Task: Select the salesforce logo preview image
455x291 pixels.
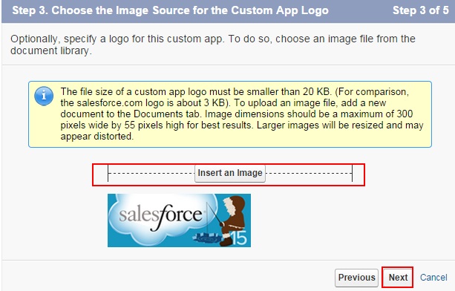Action: (x=179, y=220)
